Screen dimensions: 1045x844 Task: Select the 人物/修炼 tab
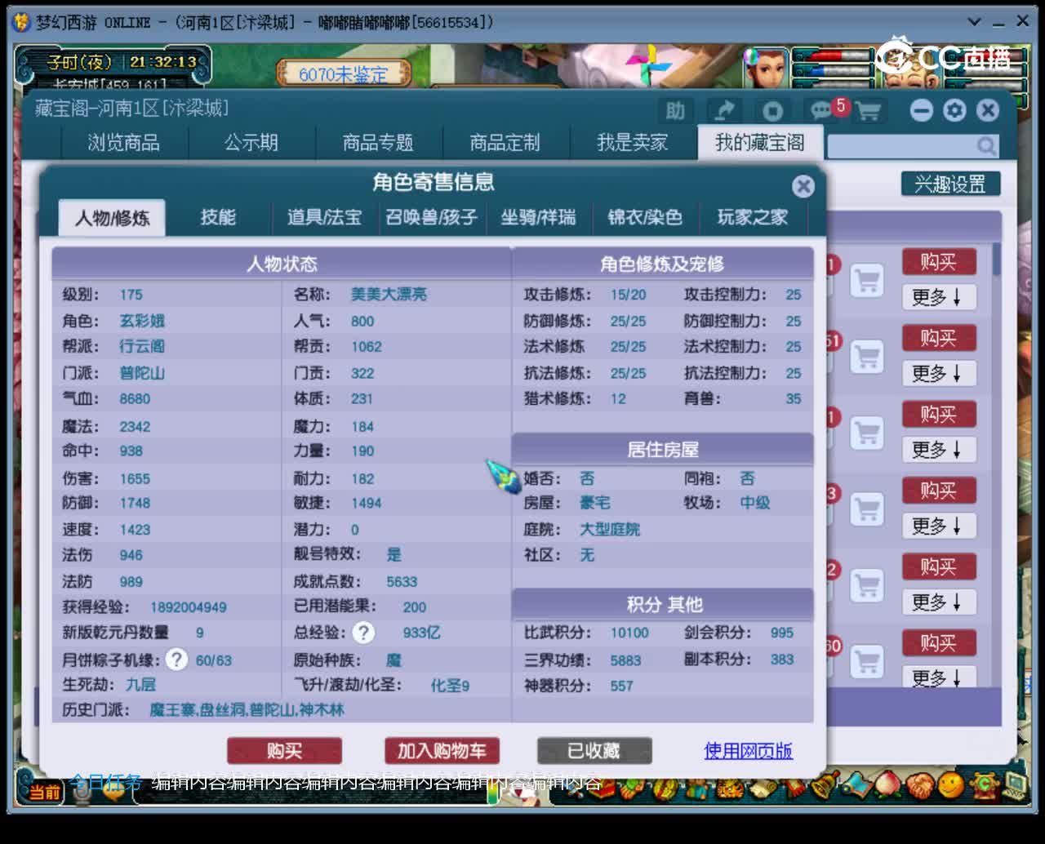(113, 218)
